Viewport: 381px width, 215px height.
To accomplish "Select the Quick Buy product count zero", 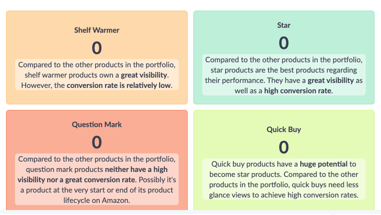I will pyautogui.click(x=284, y=148).
